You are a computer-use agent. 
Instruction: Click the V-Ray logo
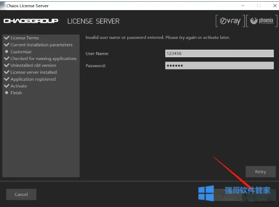pos(230,21)
